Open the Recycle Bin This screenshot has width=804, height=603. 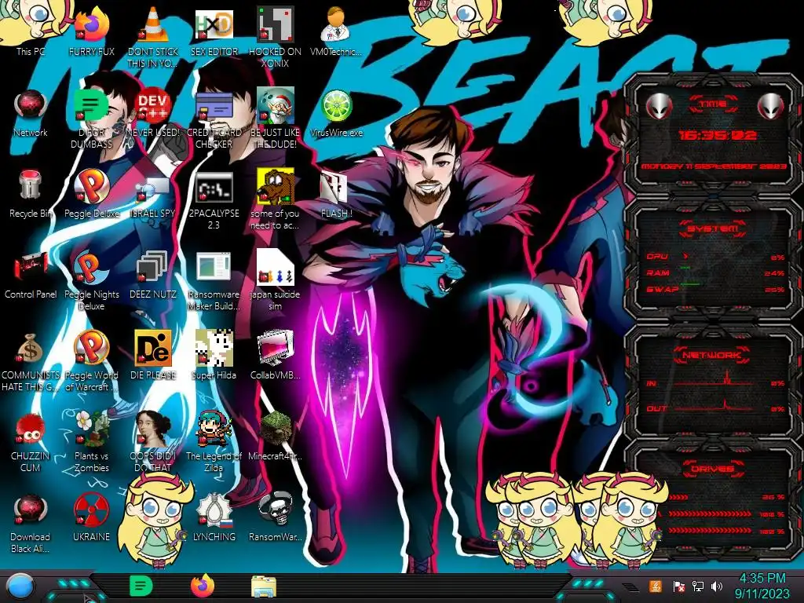tap(31, 194)
